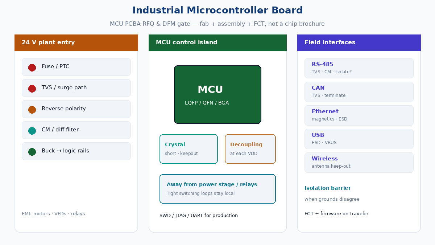Click 'FCT + firmware on traveler' note
This screenshot has width=435, height=245.
[x=336, y=214]
